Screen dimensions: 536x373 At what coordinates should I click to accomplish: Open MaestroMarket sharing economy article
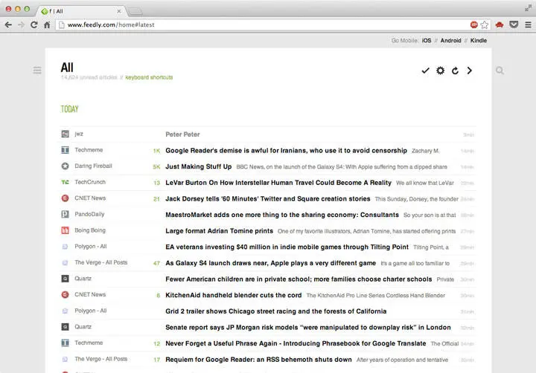tap(282, 215)
